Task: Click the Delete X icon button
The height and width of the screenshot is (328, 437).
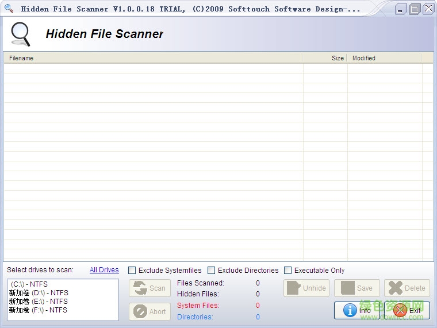Action: (x=407, y=288)
